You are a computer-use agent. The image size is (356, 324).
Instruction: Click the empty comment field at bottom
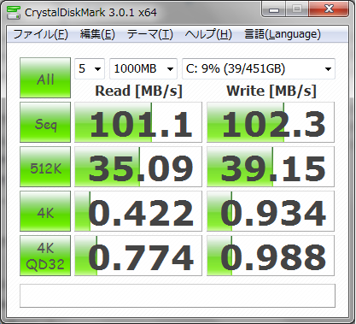coord(178,296)
